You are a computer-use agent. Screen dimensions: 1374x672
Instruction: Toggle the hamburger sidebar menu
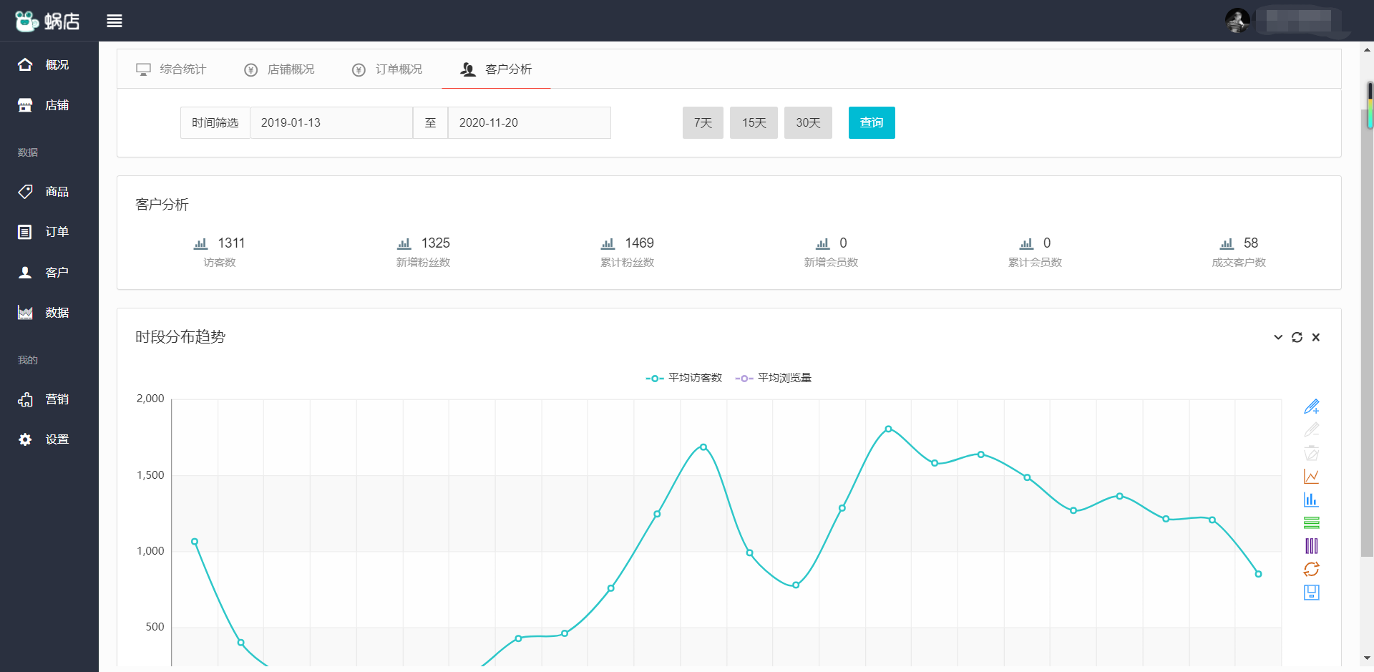114,21
